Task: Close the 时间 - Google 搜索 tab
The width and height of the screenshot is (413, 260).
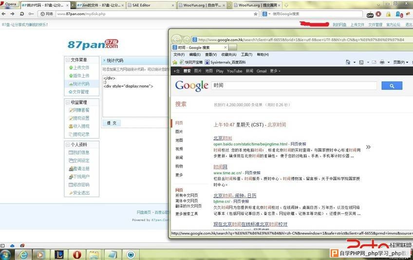Action: (x=225, y=47)
